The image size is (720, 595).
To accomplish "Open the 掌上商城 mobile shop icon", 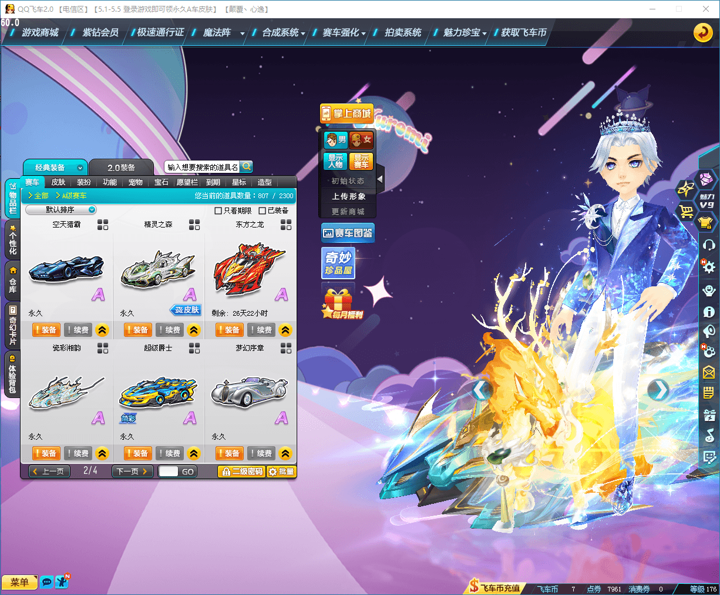I will [x=346, y=113].
